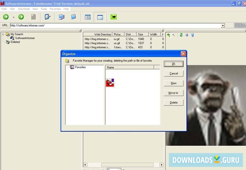This screenshot has height=170, width=246.
Task: Select the red monster favorite item icon
Action: 110,83
